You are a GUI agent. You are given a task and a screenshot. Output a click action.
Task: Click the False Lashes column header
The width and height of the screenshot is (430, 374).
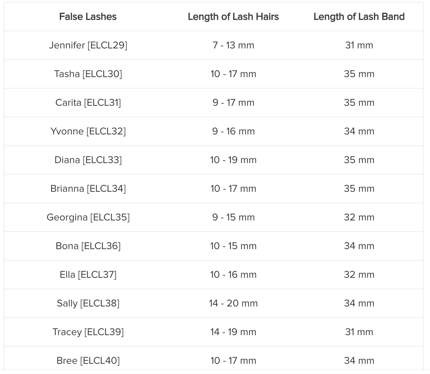click(88, 17)
